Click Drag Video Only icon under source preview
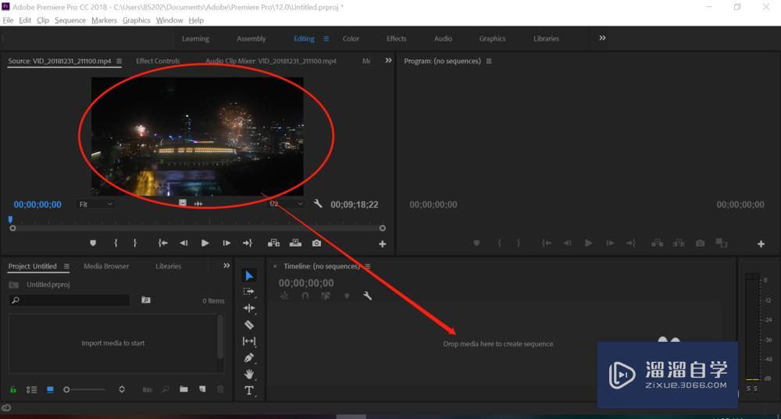 (x=183, y=203)
